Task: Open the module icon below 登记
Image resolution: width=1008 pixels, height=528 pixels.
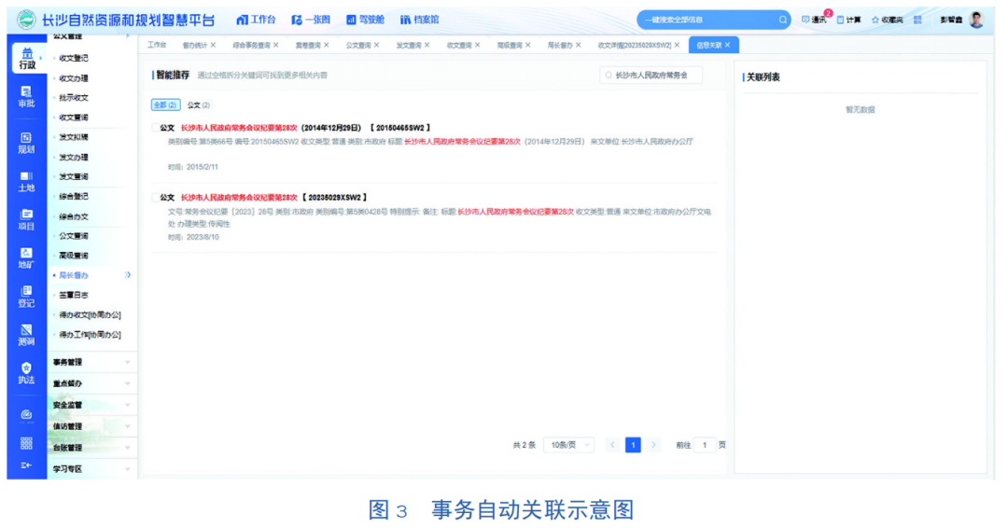Action: point(26,335)
